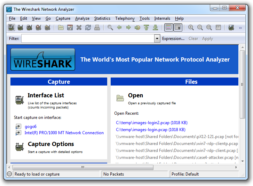Click the horizontal scrollbar at the bottom
The width and height of the screenshot is (253, 186).
pyautogui.click(x=82, y=167)
